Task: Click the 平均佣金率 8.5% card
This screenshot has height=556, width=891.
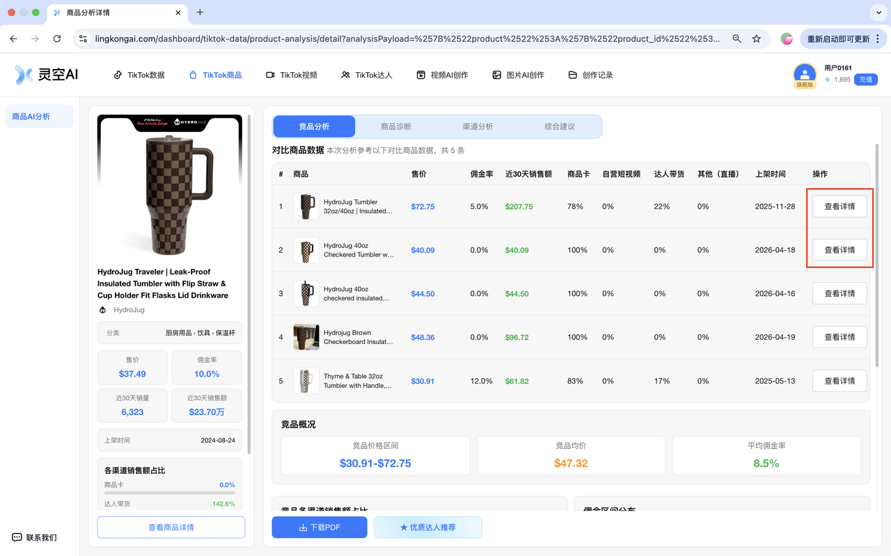Action: pyautogui.click(x=766, y=456)
